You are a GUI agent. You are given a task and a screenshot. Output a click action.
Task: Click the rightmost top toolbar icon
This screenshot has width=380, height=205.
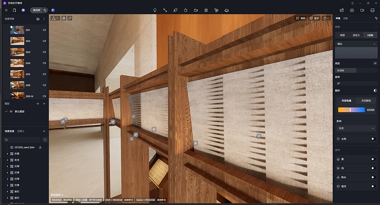(x=372, y=10)
